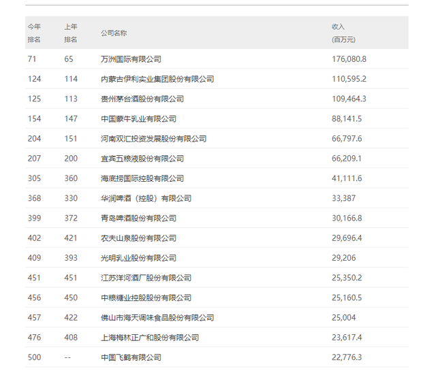Click 光明乳业股份有限公司
This screenshot has height=373, width=436.
point(138,258)
